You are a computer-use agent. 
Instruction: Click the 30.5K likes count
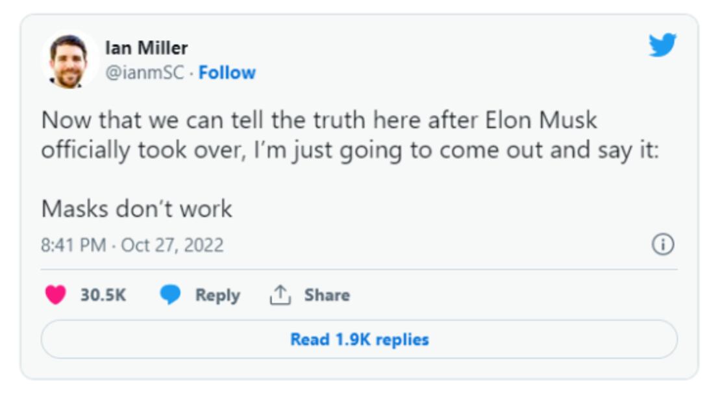103,295
